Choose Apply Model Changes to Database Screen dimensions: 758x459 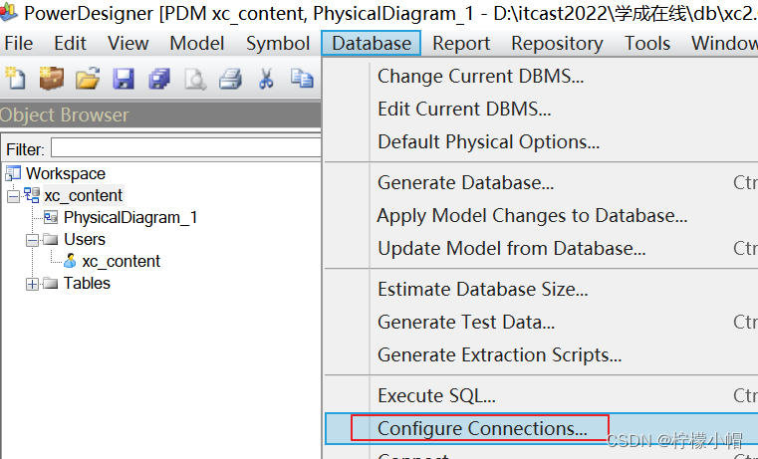(542, 215)
